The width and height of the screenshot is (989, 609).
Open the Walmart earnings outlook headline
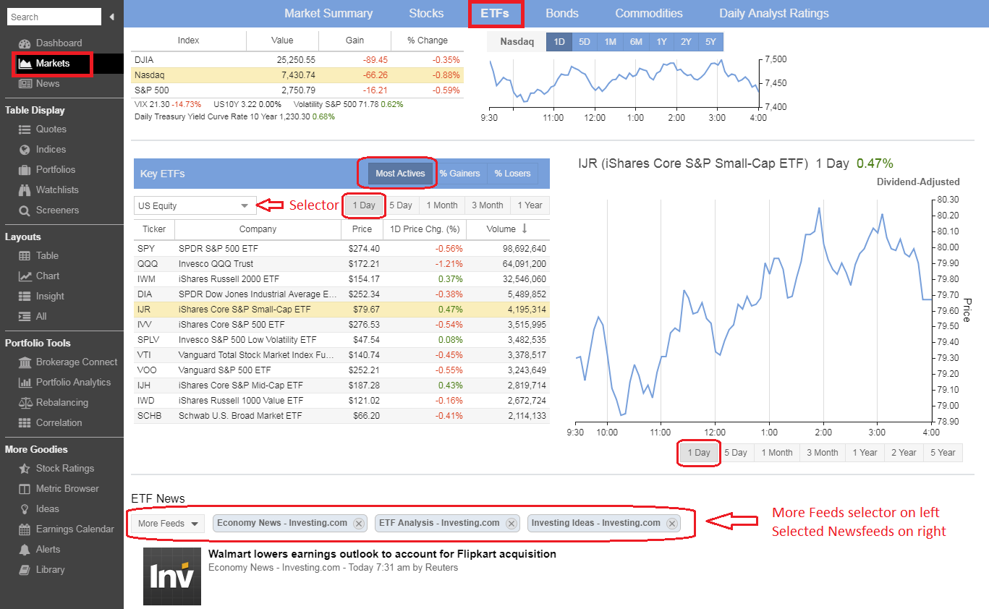(x=382, y=554)
